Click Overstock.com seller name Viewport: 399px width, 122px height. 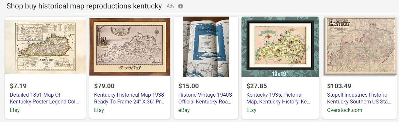pos(345,110)
